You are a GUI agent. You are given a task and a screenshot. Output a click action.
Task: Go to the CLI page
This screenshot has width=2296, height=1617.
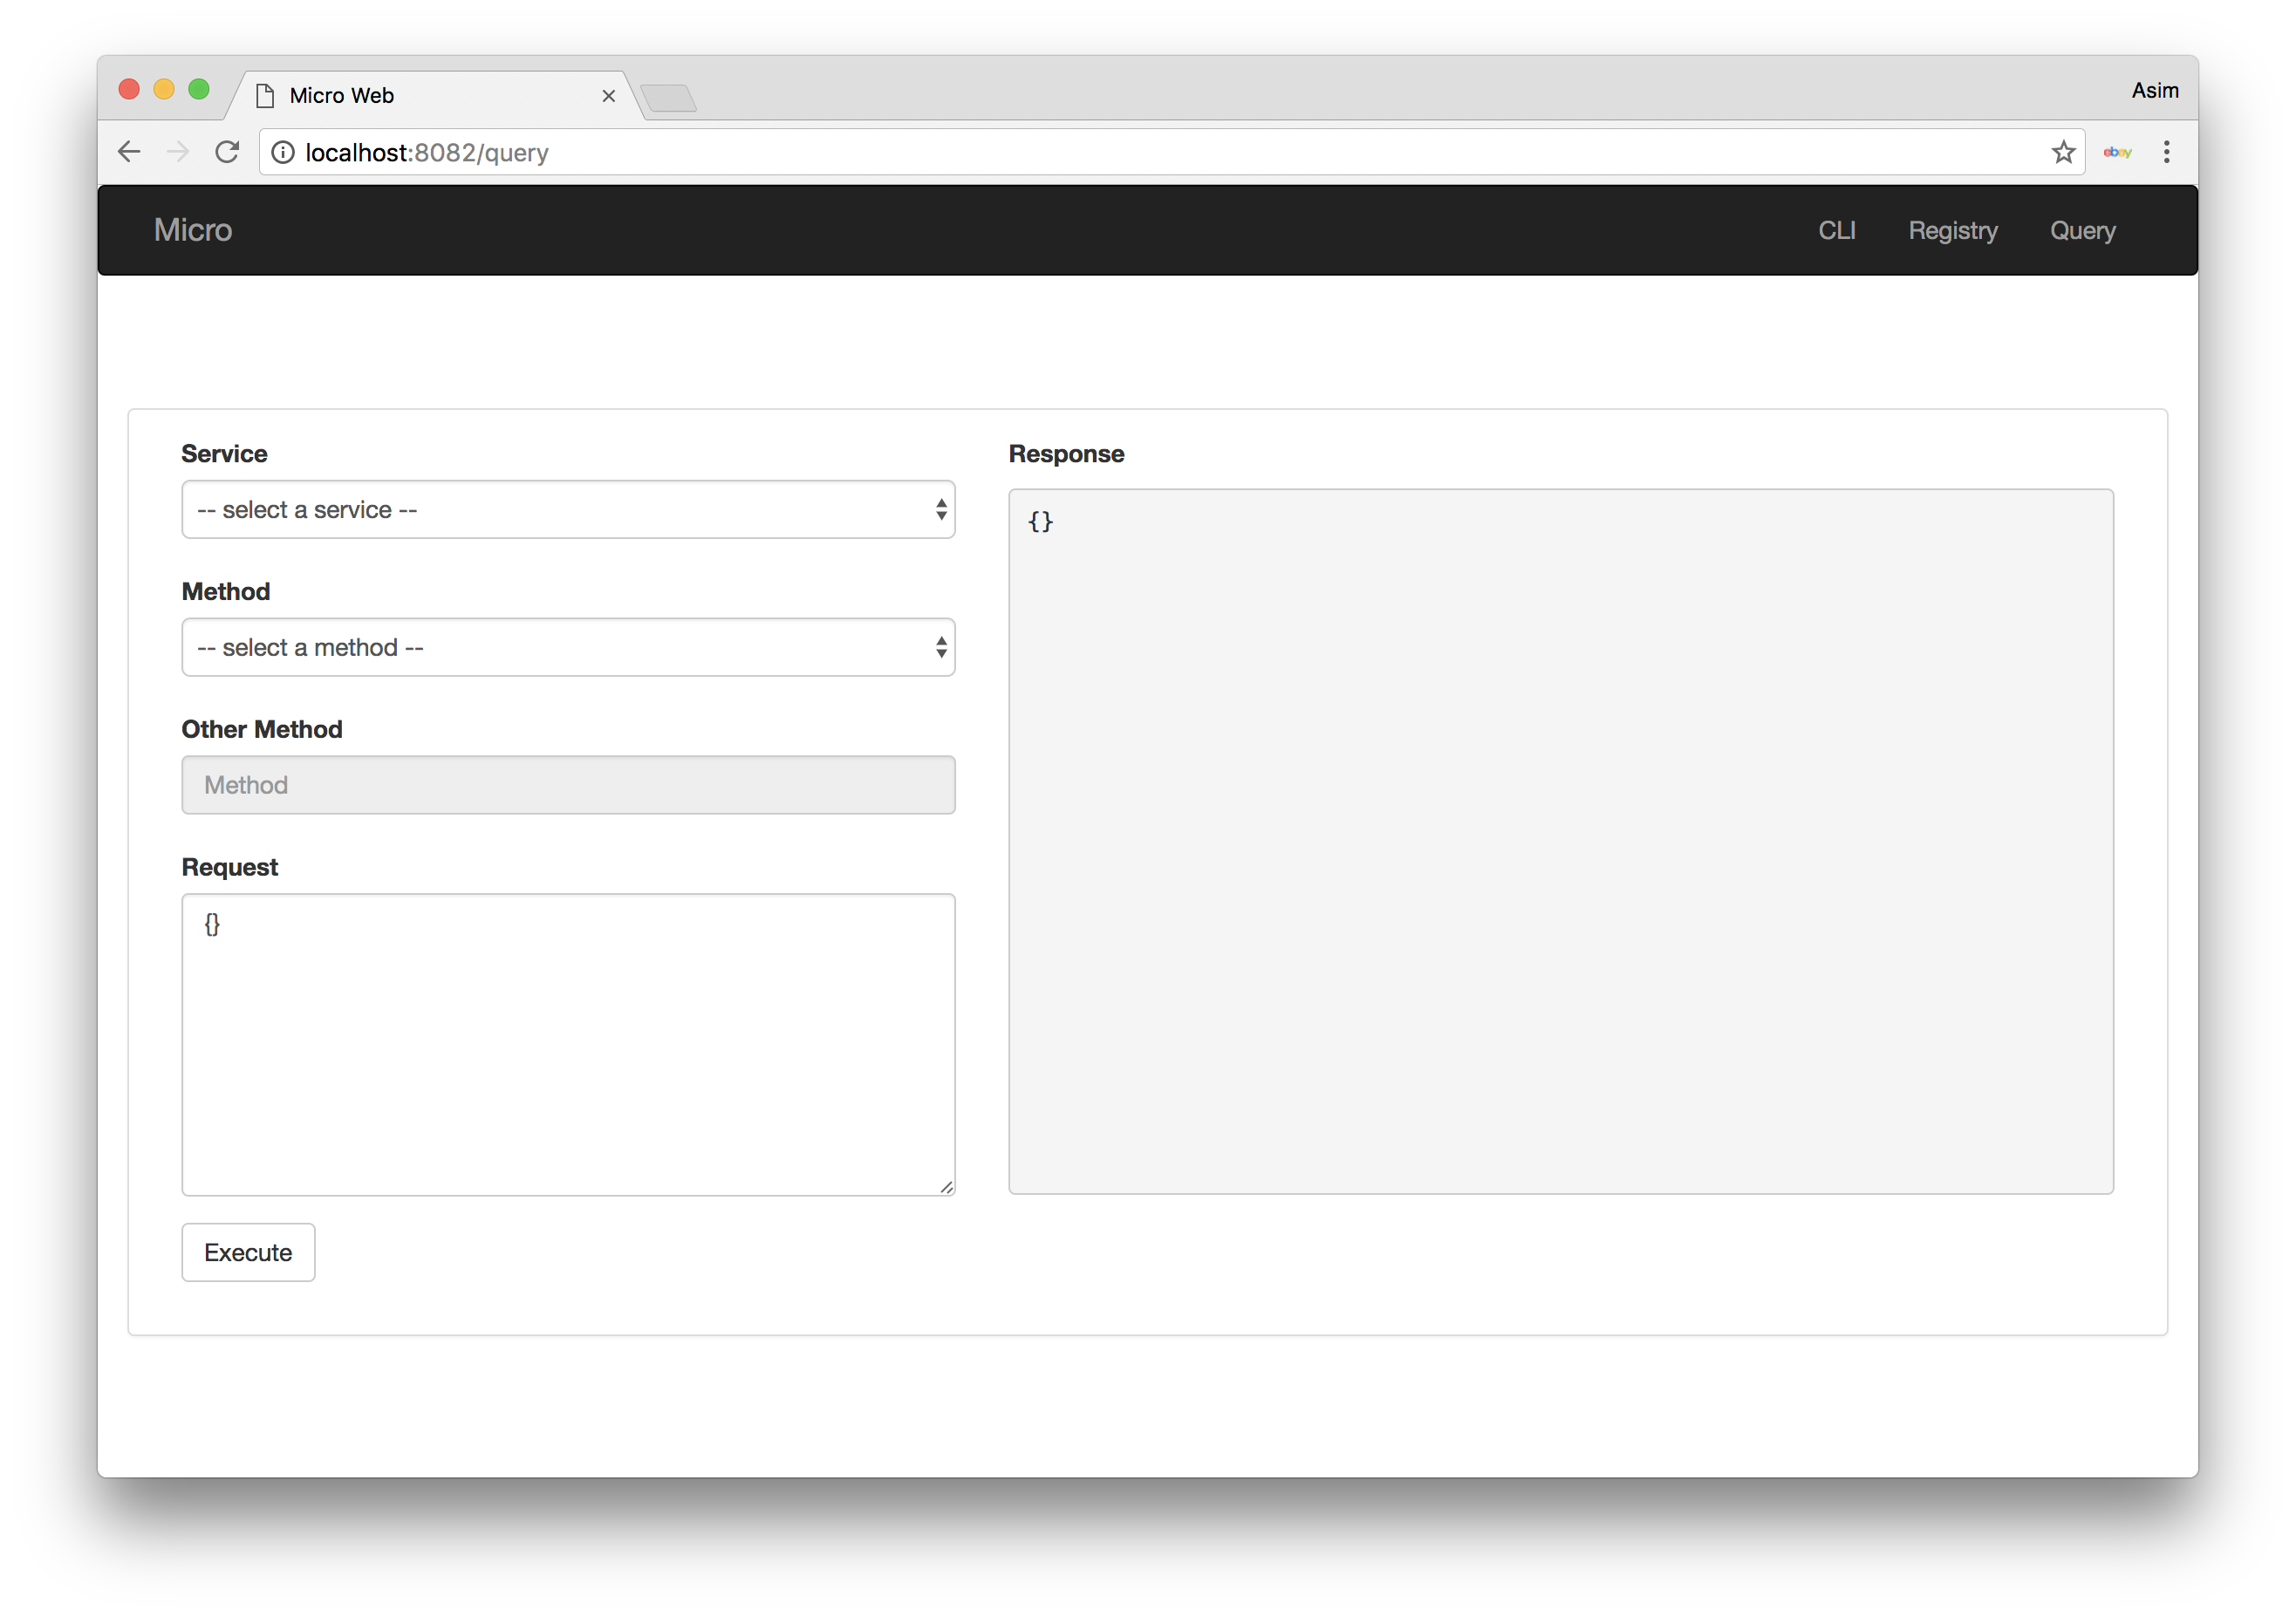pyautogui.click(x=1836, y=231)
